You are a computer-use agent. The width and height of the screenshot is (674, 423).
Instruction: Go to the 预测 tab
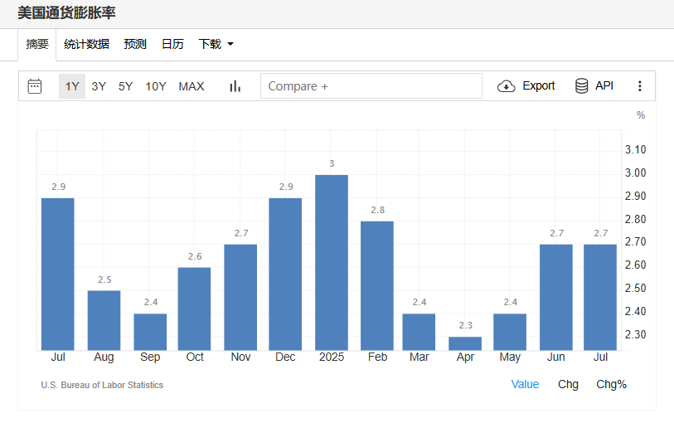pyautogui.click(x=135, y=44)
